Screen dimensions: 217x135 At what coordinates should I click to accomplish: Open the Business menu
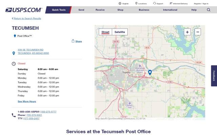click(144, 10)
